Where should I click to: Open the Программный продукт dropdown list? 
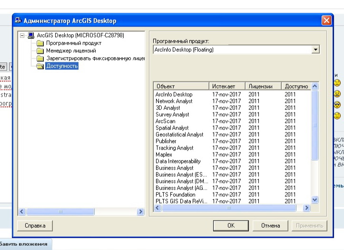315,50
